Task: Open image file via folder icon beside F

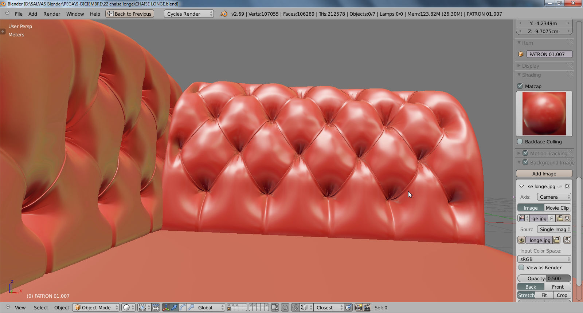Action: [560, 218]
